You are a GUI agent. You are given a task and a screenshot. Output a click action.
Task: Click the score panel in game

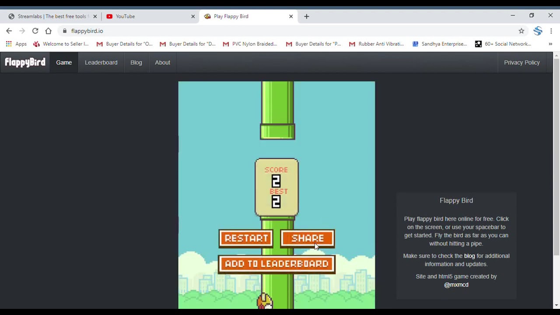(x=276, y=188)
